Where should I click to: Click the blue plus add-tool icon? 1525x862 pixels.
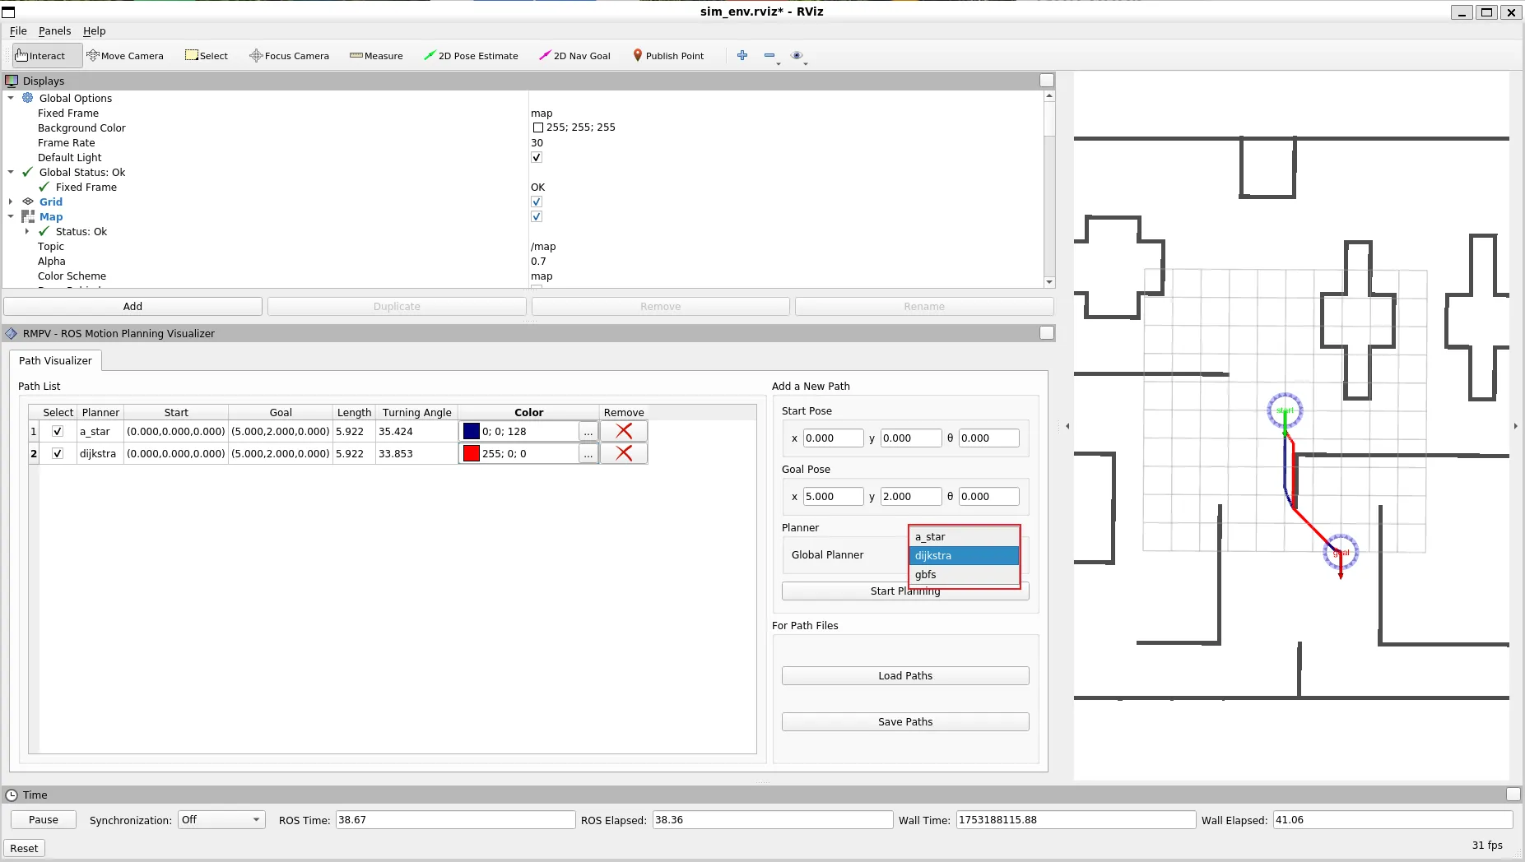pyautogui.click(x=742, y=55)
